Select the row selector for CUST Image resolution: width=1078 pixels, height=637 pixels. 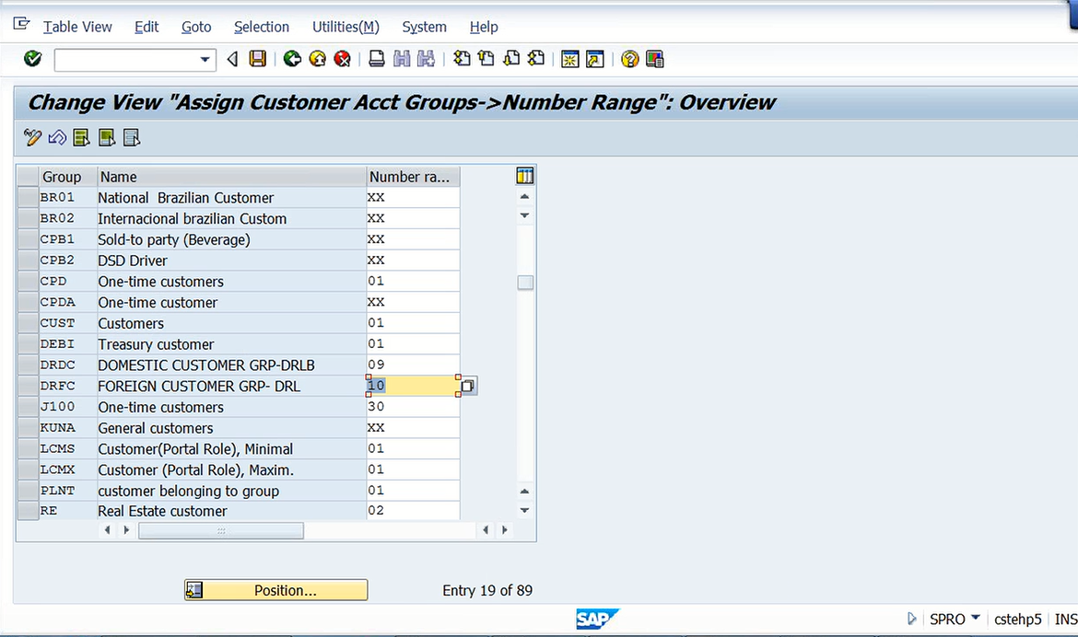click(x=28, y=323)
